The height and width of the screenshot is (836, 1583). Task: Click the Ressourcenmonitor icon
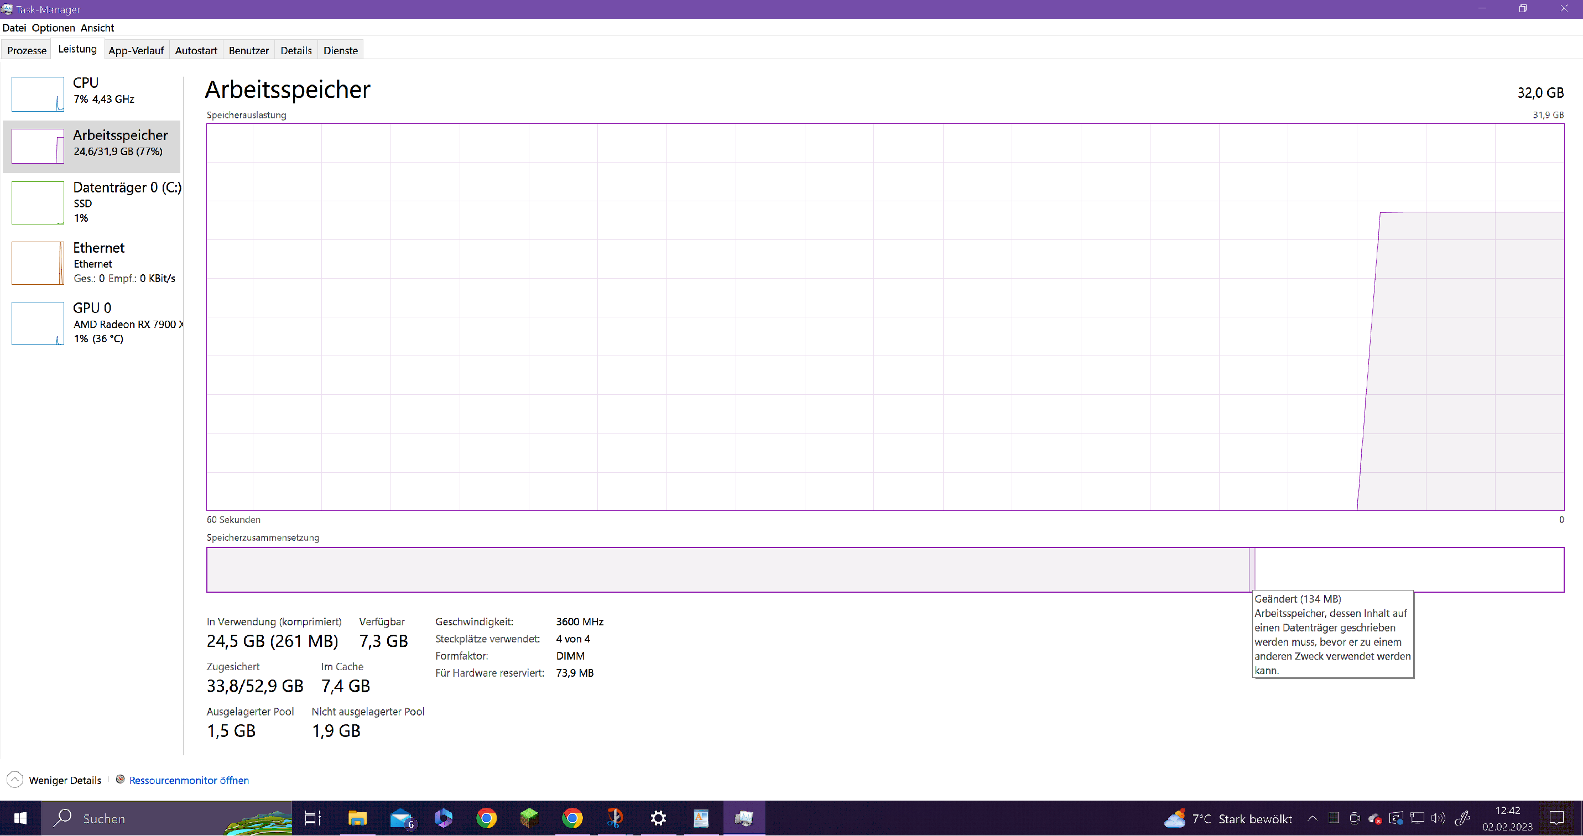pos(121,780)
